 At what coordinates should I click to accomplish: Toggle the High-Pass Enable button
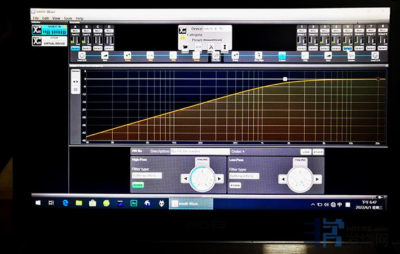pyautogui.click(x=138, y=185)
